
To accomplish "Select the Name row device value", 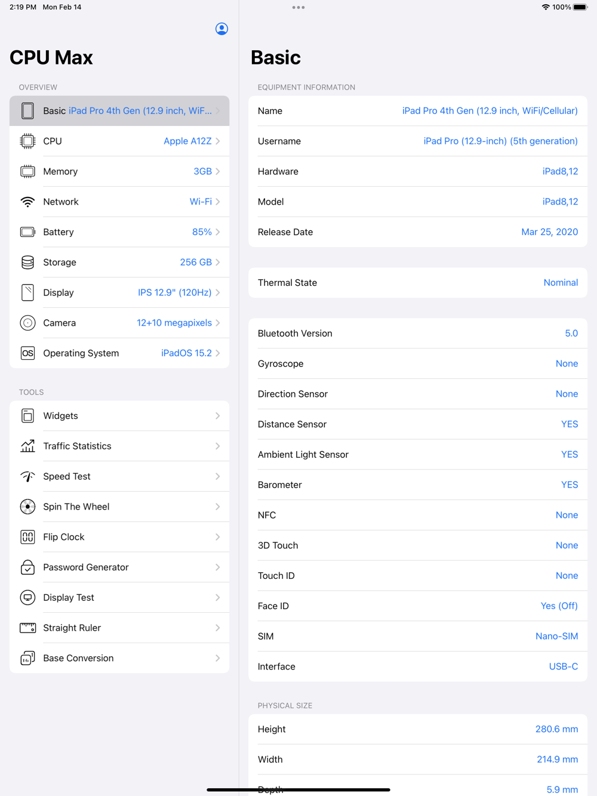I will (490, 111).
